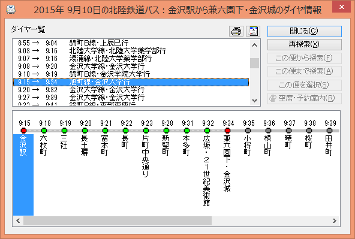355x239 pixels.
Task: Click the 片町中央通り stop name label
Action: (145, 156)
